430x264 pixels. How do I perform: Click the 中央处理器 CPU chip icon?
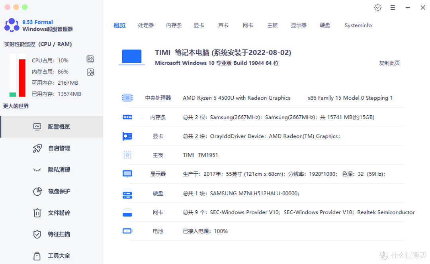pos(127,98)
